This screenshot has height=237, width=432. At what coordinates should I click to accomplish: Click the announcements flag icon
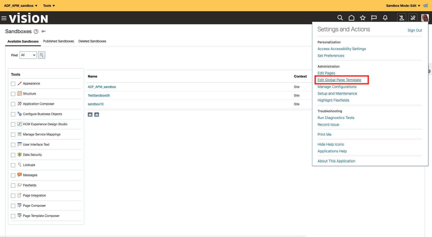click(374, 18)
